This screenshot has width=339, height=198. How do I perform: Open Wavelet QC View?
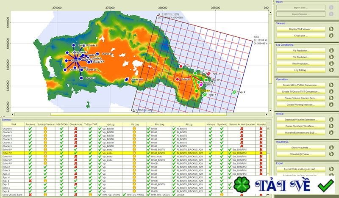[x=301, y=154]
